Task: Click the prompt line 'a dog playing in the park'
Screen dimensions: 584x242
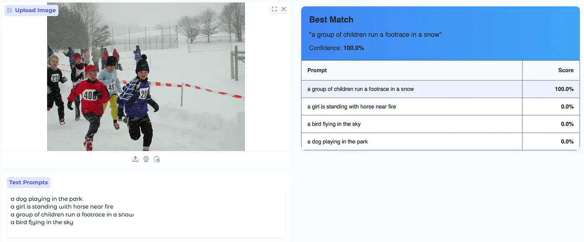Action: tap(47, 199)
